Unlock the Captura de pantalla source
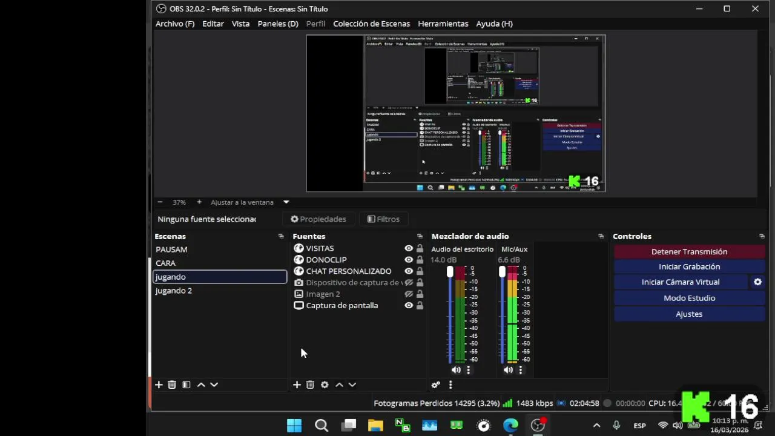Image resolution: width=775 pixels, height=436 pixels. [x=420, y=306]
